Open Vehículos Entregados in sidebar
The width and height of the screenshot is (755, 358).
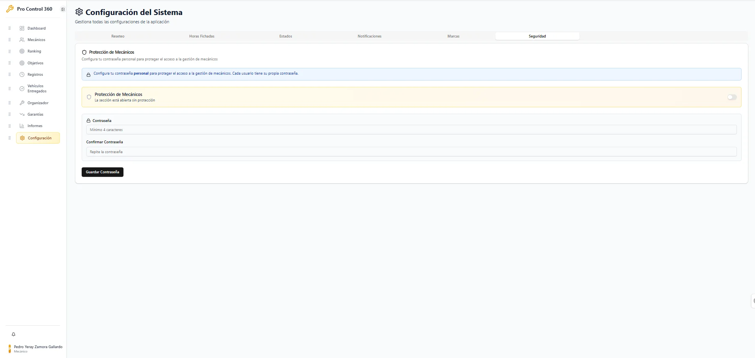point(37,88)
